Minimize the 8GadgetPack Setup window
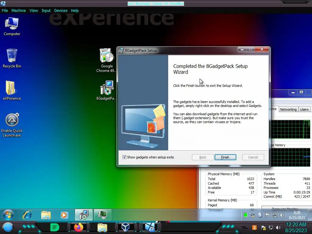This screenshot has height=234, width=312. [x=242, y=49]
